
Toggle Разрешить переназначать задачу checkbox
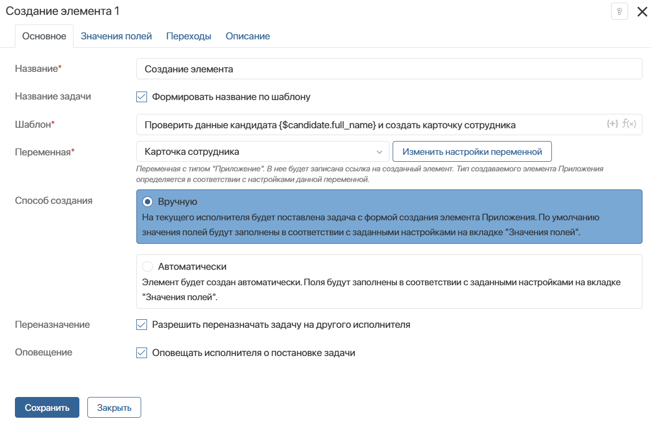coord(142,325)
